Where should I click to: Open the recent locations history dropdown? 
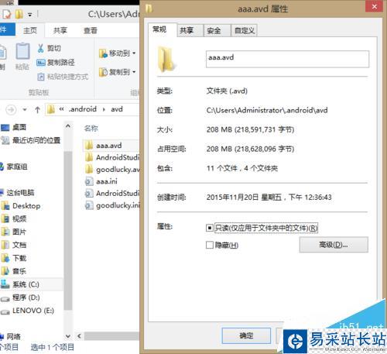pyautogui.click(x=25, y=110)
